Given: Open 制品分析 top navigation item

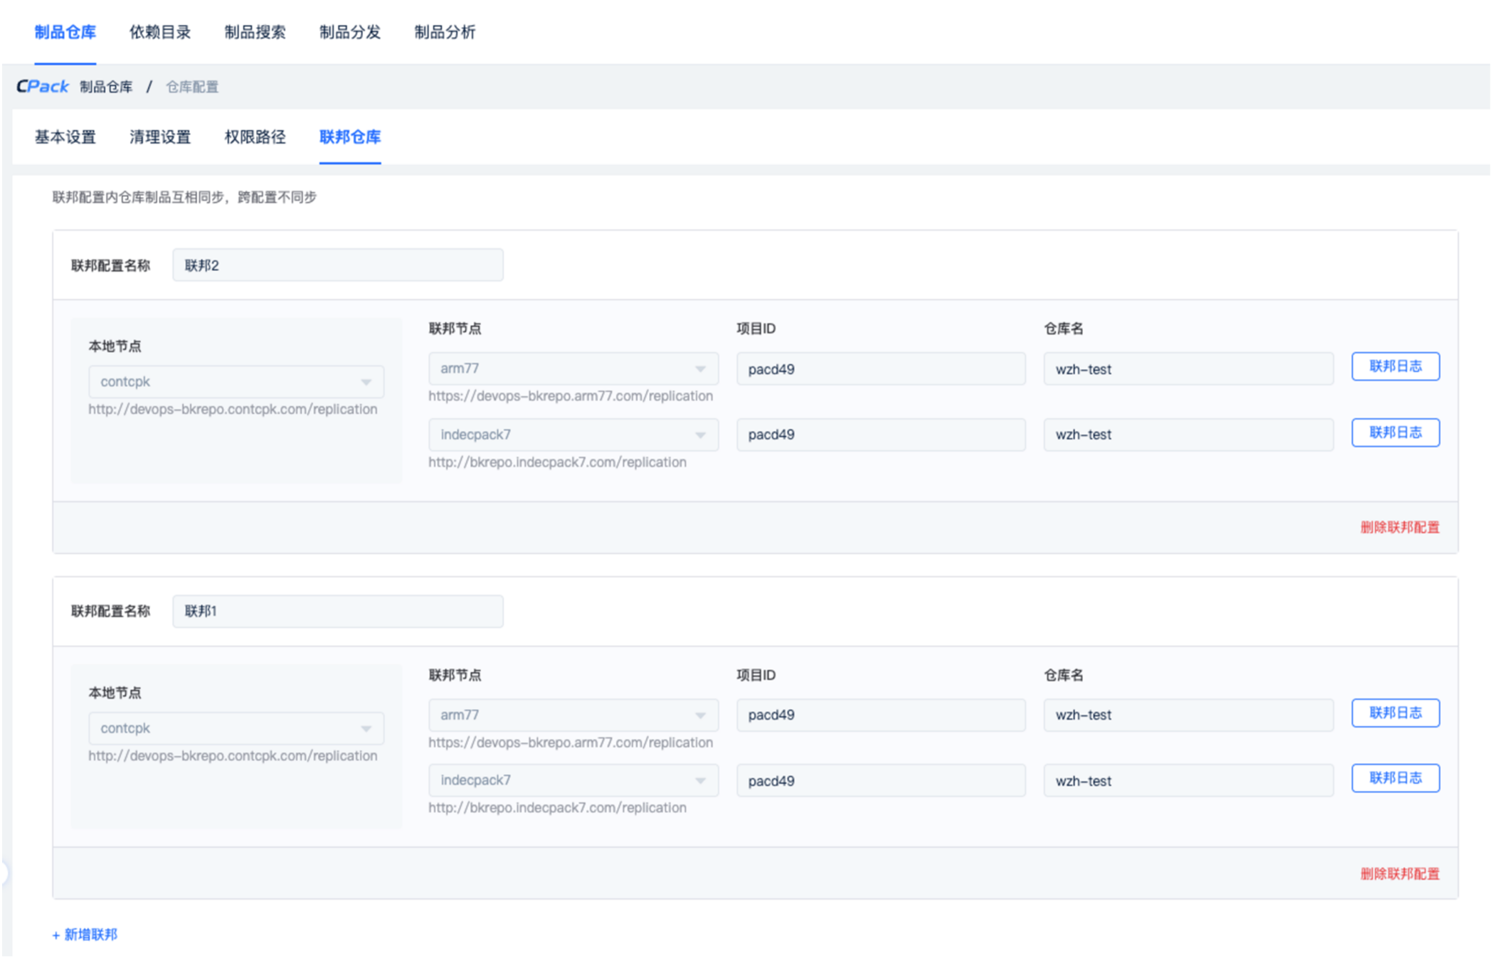Looking at the screenshot, I should 445,32.
